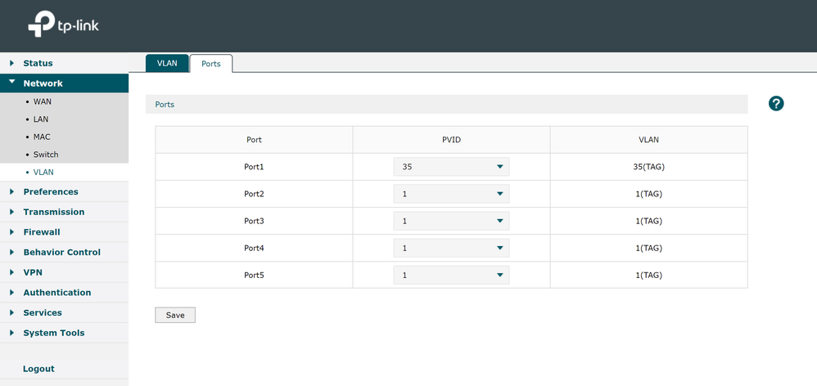Open the WAN settings page
The height and width of the screenshot is (386, 817).
43,101
